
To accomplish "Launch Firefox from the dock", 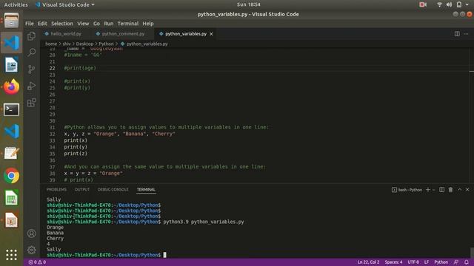I will (12, 87).
